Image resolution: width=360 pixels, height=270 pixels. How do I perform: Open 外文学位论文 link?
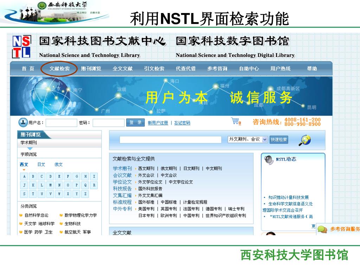coord(150,182)
